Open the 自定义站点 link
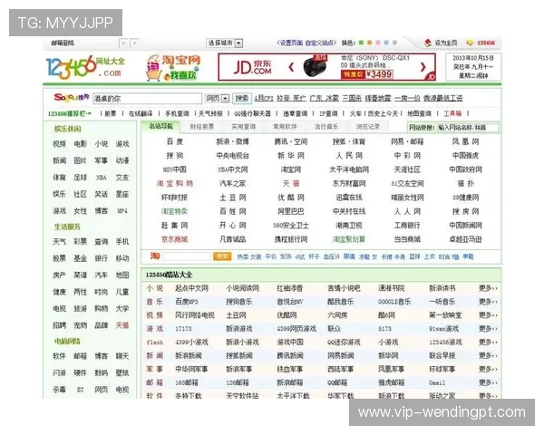The width and height of the screenshot is (544, 435). click(319, 43)
